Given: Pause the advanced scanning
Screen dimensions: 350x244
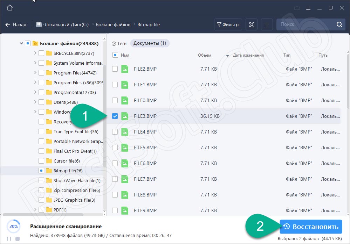Looking at the screenshot, I should point(9,238).
